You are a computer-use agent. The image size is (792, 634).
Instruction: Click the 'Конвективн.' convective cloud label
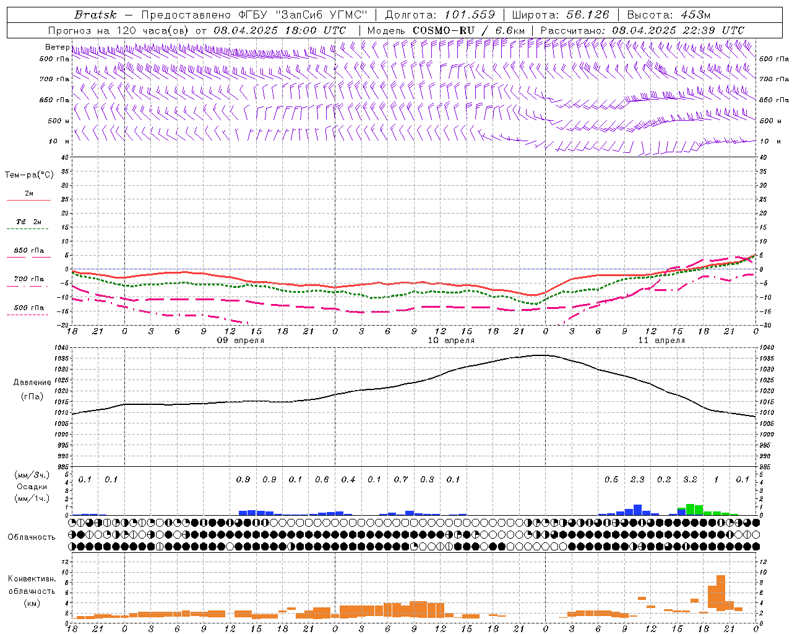tap(32, 579)
